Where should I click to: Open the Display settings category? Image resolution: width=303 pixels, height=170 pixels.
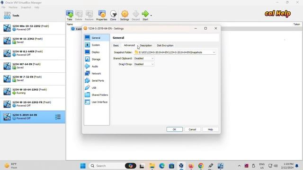(97, 52)
